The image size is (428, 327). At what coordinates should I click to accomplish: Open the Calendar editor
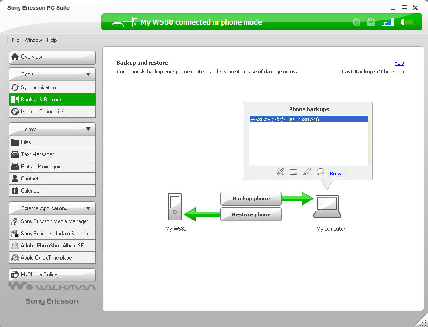[x=52, y=190]
